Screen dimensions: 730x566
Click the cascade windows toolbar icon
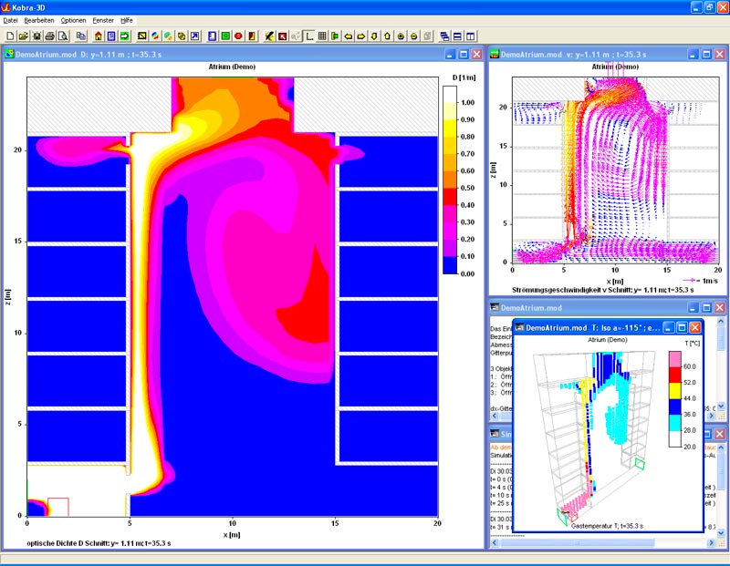click(444, 36)
